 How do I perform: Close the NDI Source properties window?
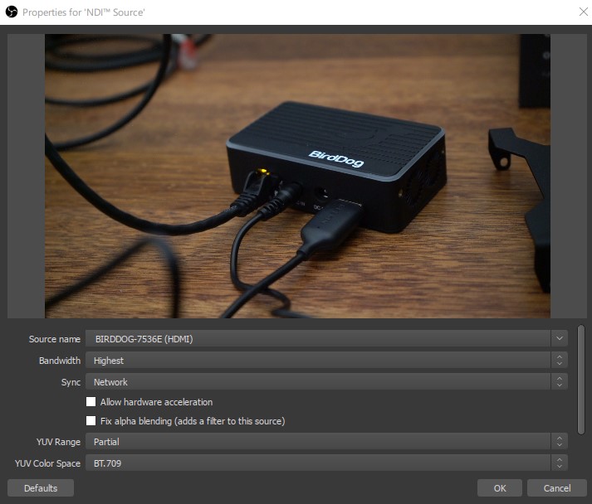point(581,12)
